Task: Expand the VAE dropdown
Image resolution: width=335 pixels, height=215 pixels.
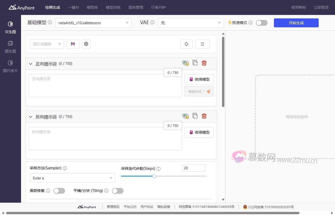Action: tap(191, 23)
